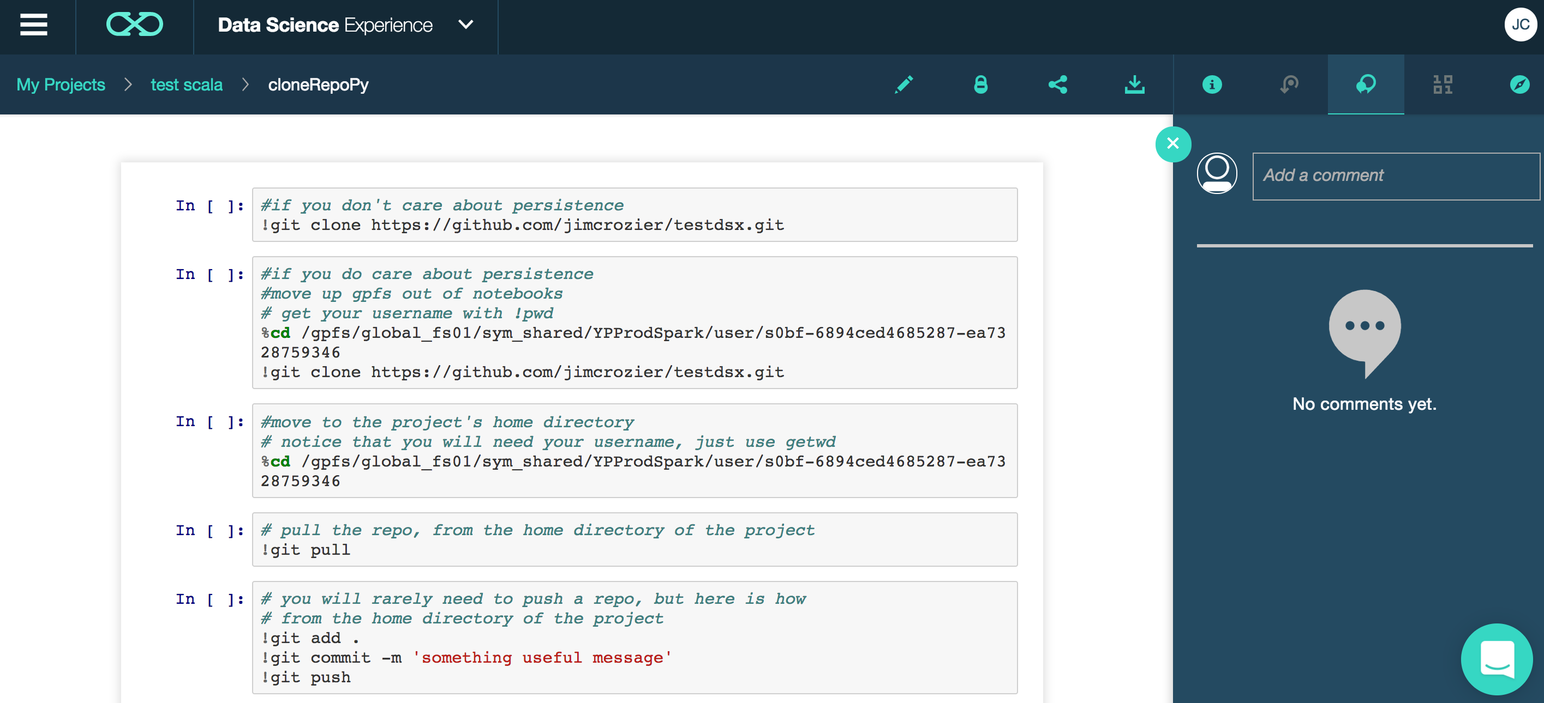This screenshot has width=1544, height=703.
Task: Open the hamburger navigation menu
Action: (x=34, y=25)
